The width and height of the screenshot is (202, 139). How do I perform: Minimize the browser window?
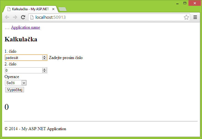(x=177, y=3)
